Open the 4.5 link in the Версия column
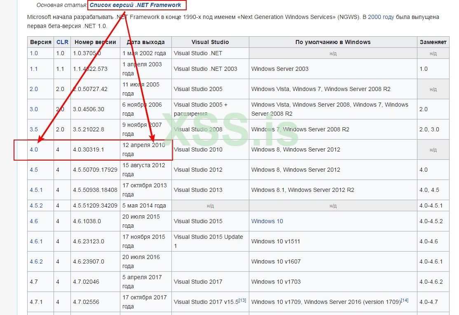Image resolution: width=459 pixels, height=315 pixels. click(x=34, y=170)
